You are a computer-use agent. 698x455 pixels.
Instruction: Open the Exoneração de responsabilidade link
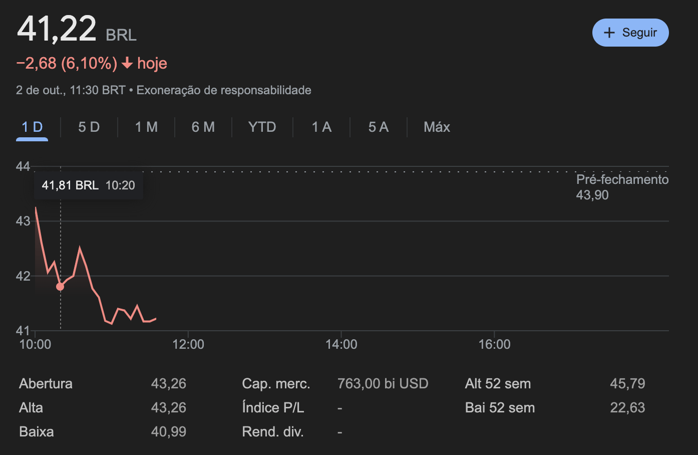tap(224, 90)
